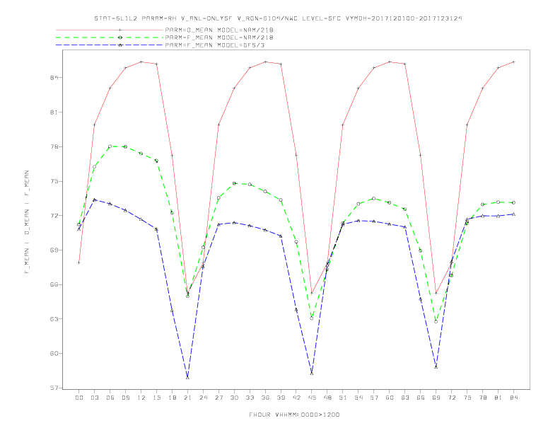Image resolution: width=560 pixels, height=433 pixels.
Task: Click the x-axis tick label 00
Action: pyautogui.click(x=79, y=398)
